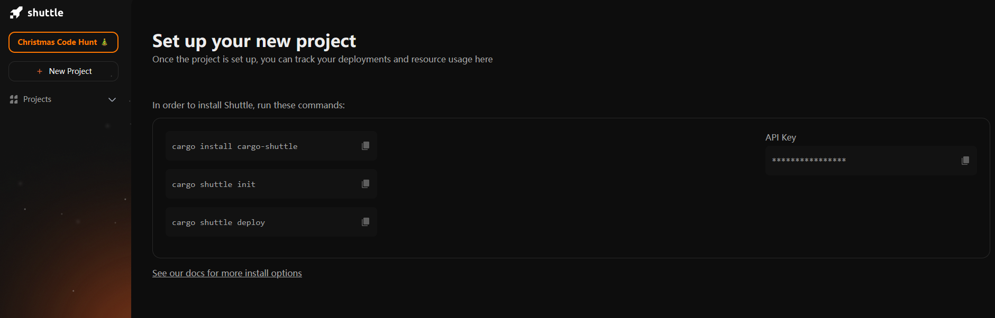Click the Projects grid icon in sidebar
Image resolution: width=995 pixels, height=318 pixels.
pyautogui.click(x=14, y=99)
